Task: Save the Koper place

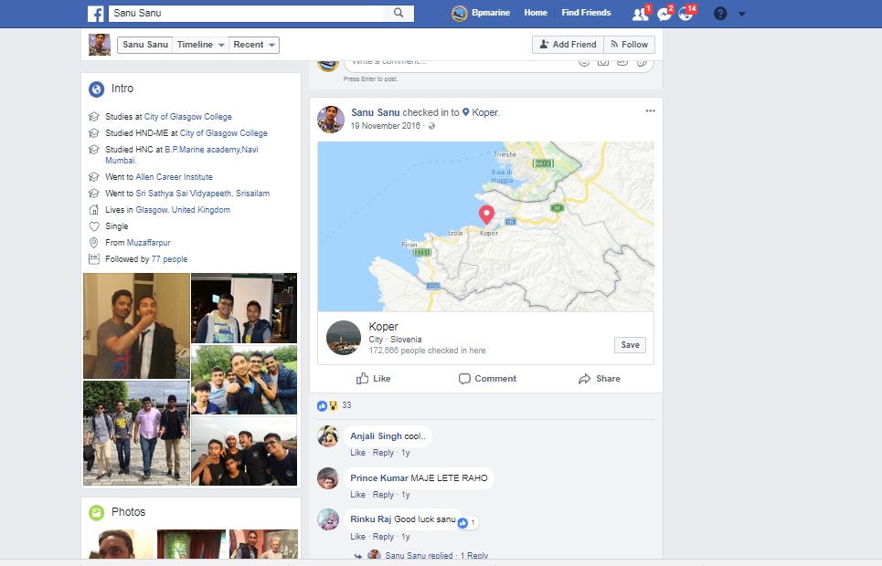Action: pyautogui.click(x=630, y=345)
